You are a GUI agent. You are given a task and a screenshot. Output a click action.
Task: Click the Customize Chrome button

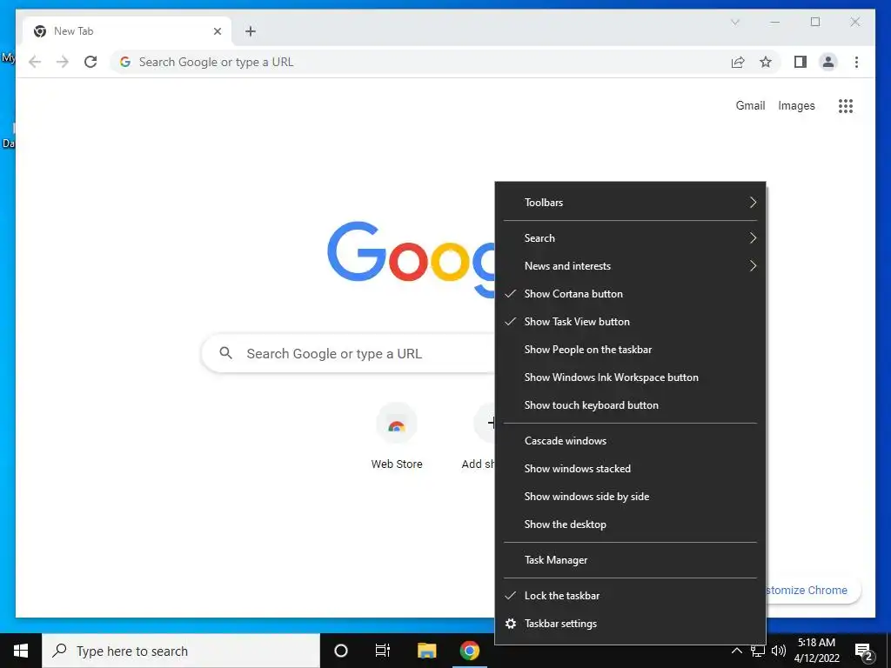tap(814, 591)
